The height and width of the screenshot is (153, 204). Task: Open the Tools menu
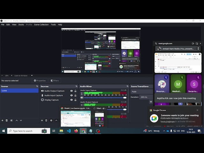coord(53,25)
